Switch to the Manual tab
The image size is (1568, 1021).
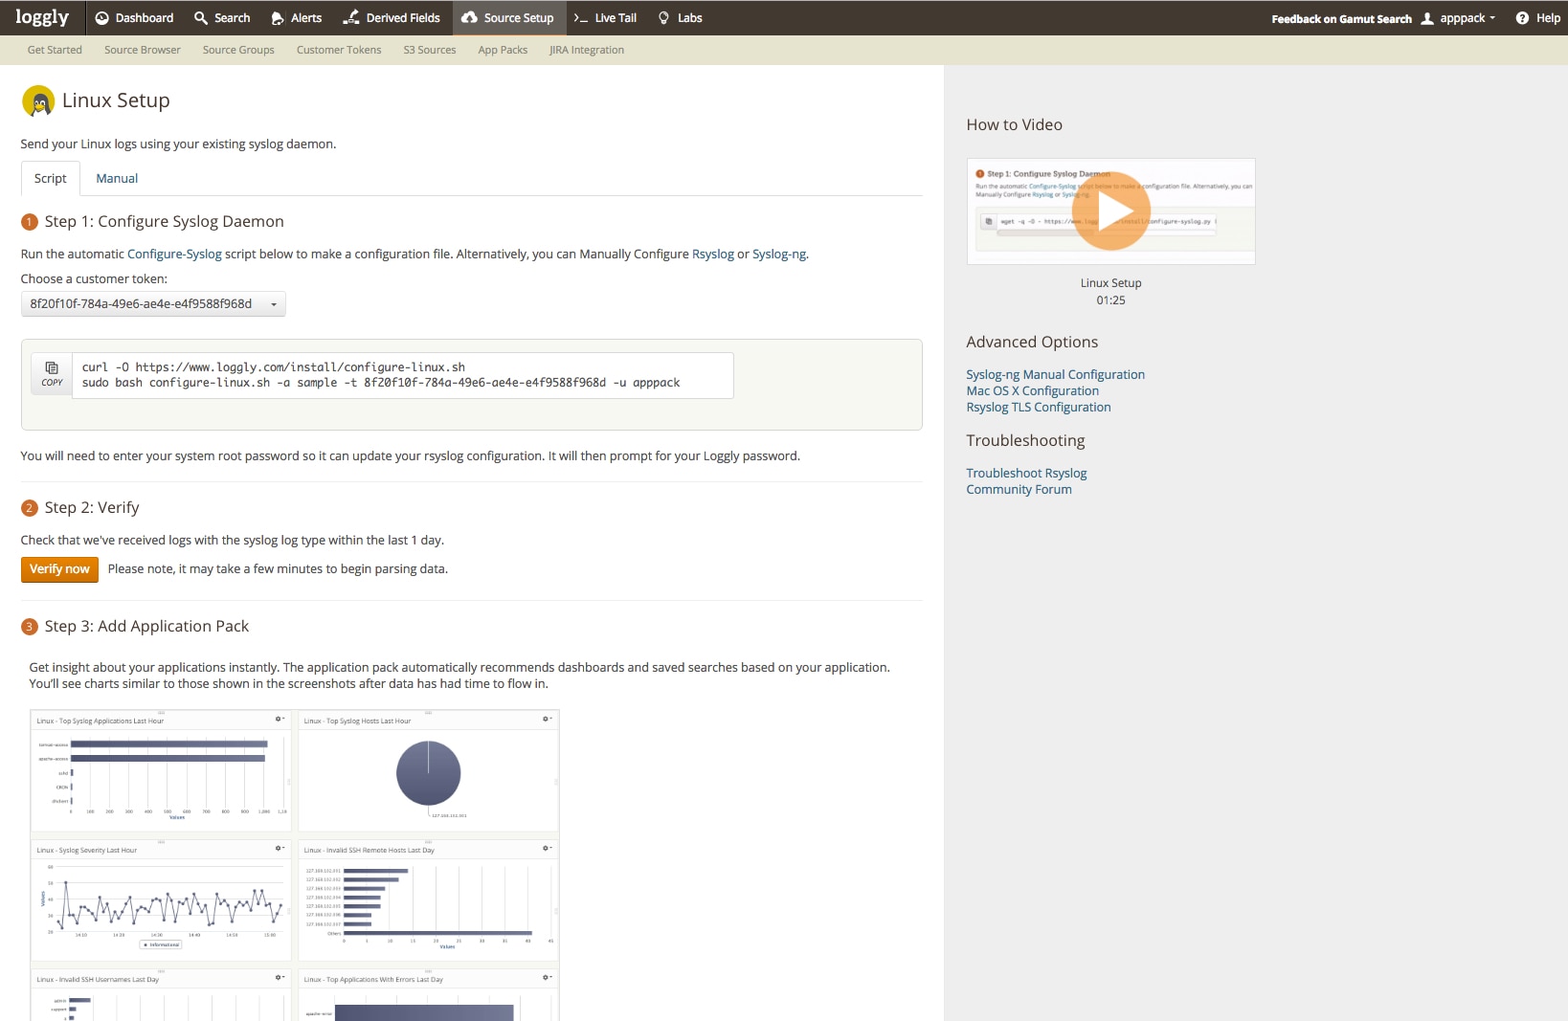pyautogui.click(x=117, y=179)
